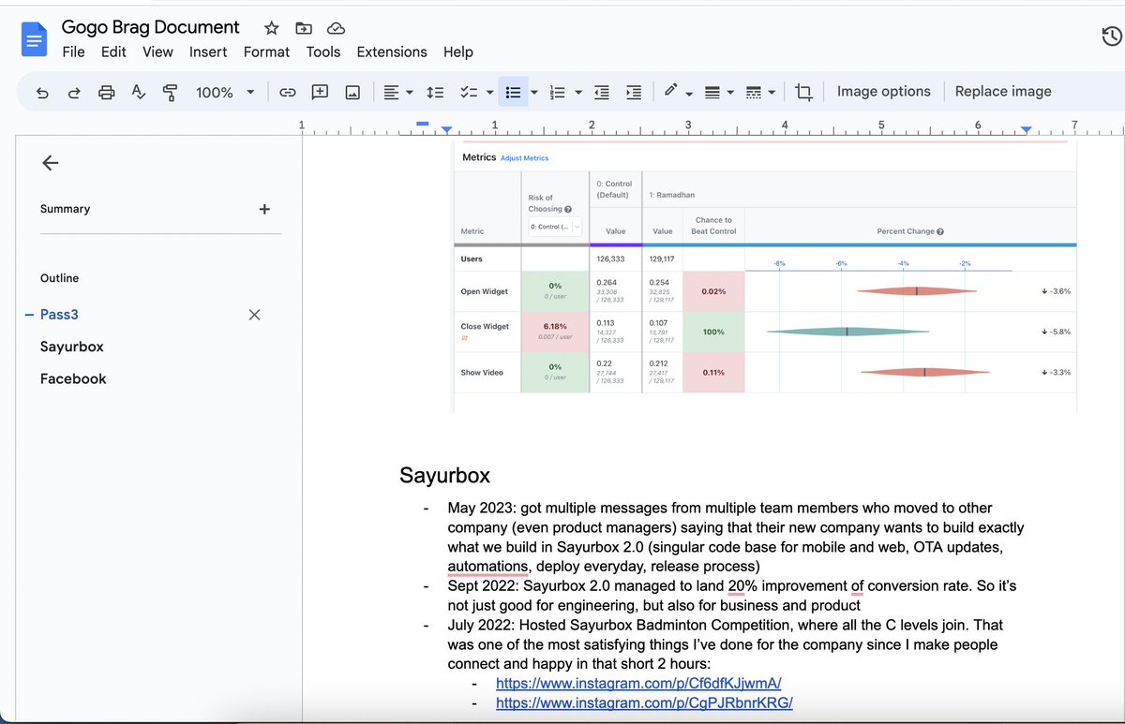Click the Redo arrow icon
Screen dimensions: 1125x724
click(74, 92)
